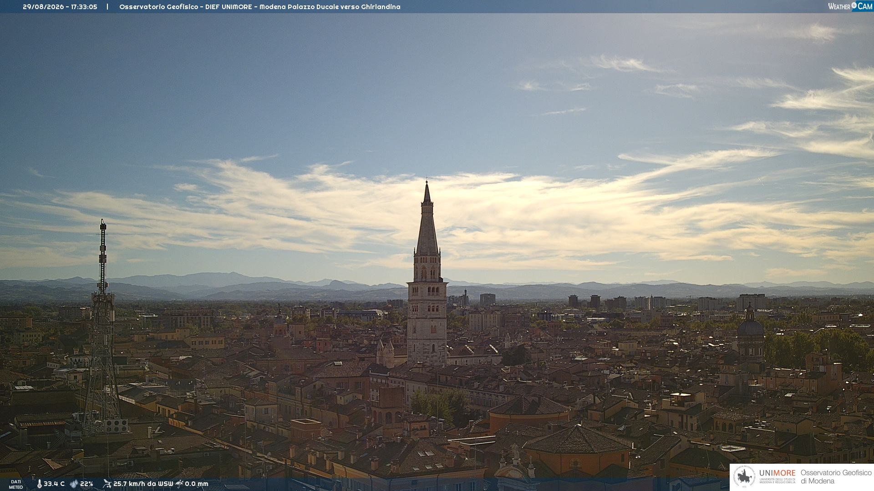Click the 25.7 km/h da WSW wind reading
Viewport: 874px width, 491px height.
pyautogui.click(x=143, y=484)
